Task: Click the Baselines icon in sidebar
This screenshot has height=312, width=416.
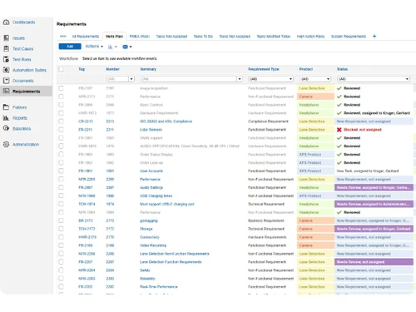Action: [x=6, y=128]
